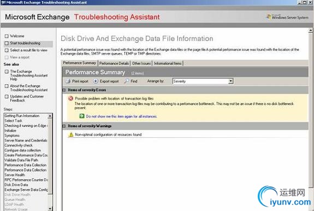Viewport: 314px width, 211px height.
Task: Click box icon beside 'Select a result file'
Action: coord(7,50)
